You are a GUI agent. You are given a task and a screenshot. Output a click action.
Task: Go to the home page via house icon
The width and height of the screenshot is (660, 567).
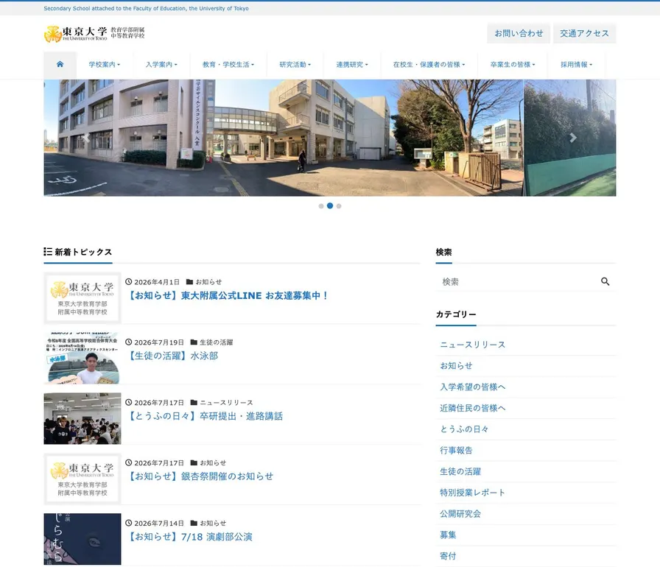point(60,64)
